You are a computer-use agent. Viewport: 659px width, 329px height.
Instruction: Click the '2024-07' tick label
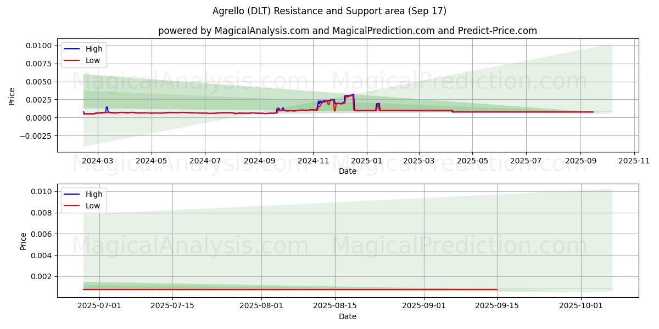pyautogui.click(x=205, y=161)
